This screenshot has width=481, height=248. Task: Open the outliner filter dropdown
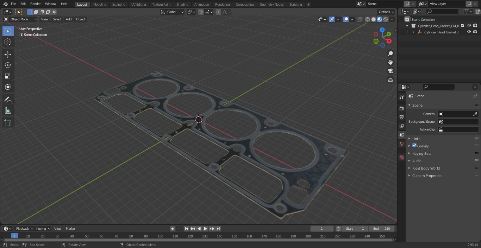(x=468, y=12)
